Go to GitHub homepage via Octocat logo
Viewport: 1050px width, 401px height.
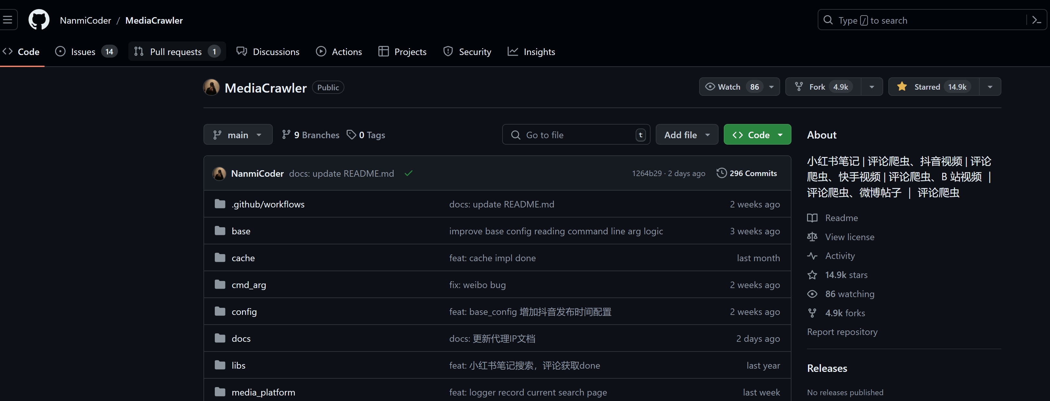(39, 19)
